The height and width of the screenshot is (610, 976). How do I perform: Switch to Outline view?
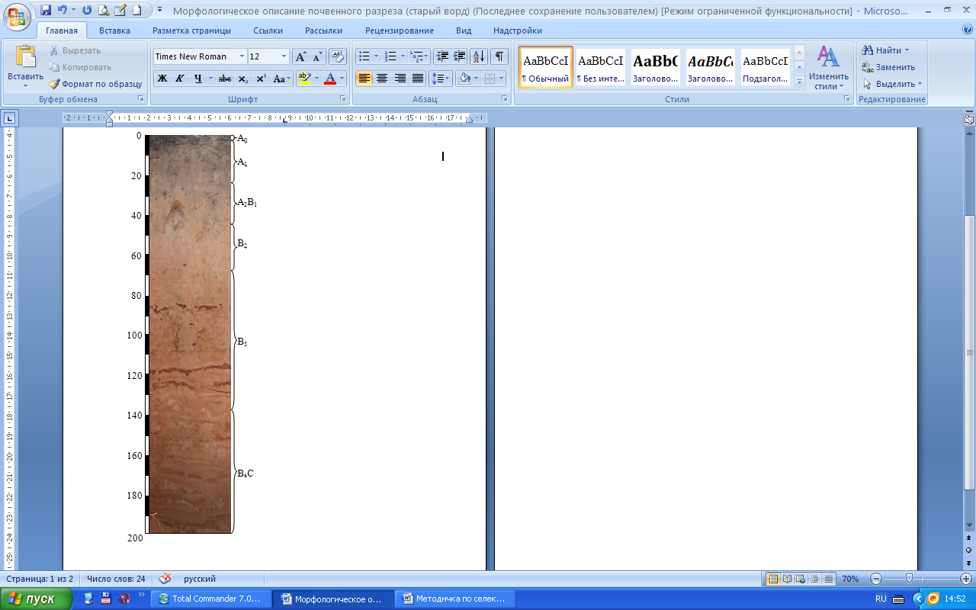[815, 579]
